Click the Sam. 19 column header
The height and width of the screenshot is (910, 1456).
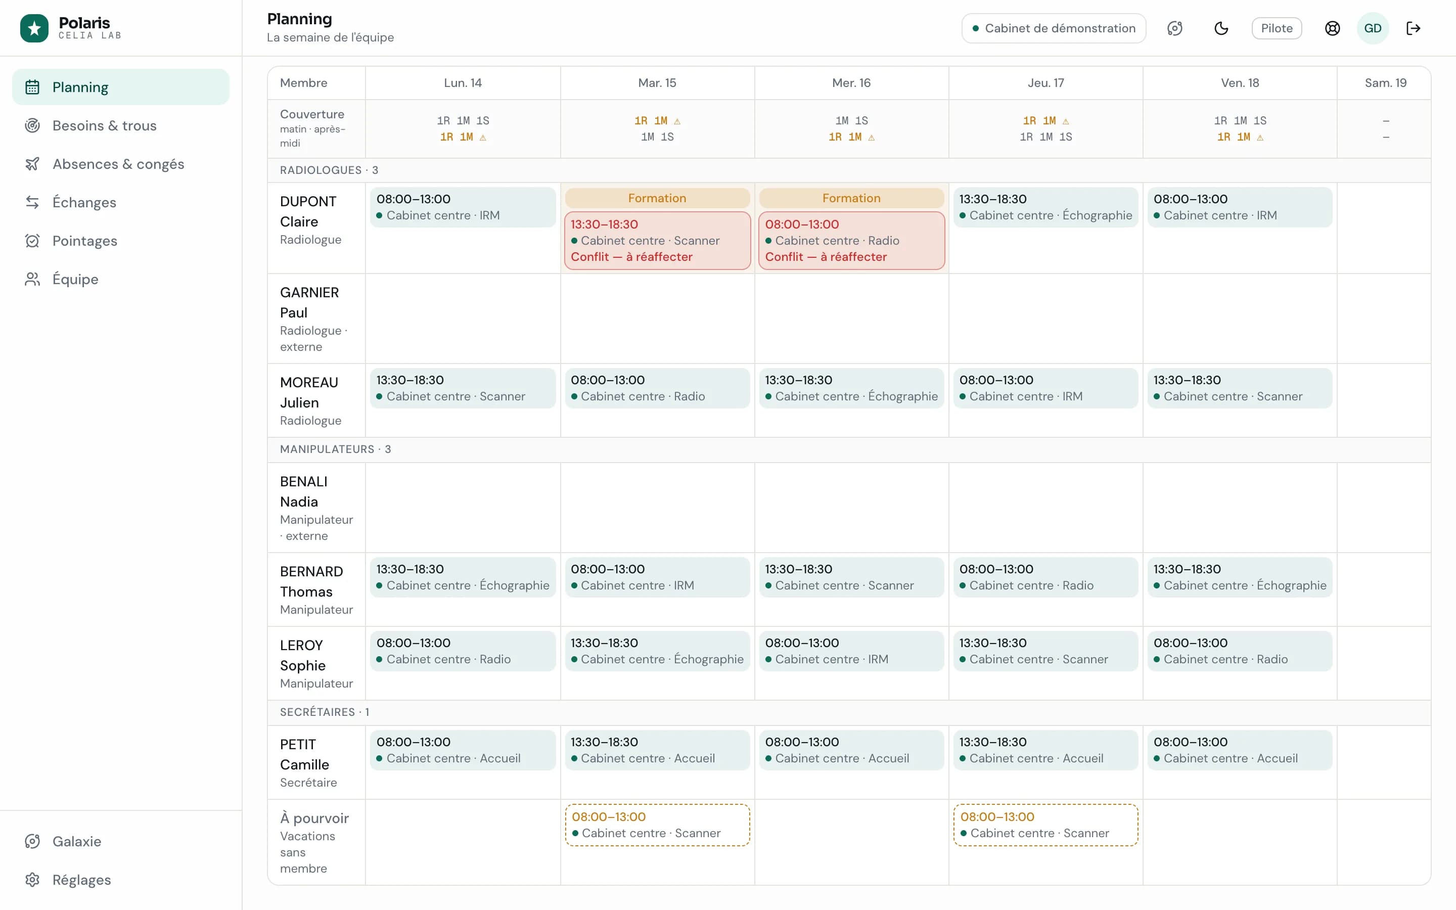click(x=1385, y=83)
